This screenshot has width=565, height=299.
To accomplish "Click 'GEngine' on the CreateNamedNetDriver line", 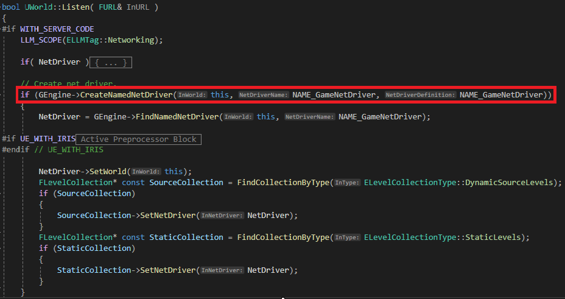I will pos(55,95).
